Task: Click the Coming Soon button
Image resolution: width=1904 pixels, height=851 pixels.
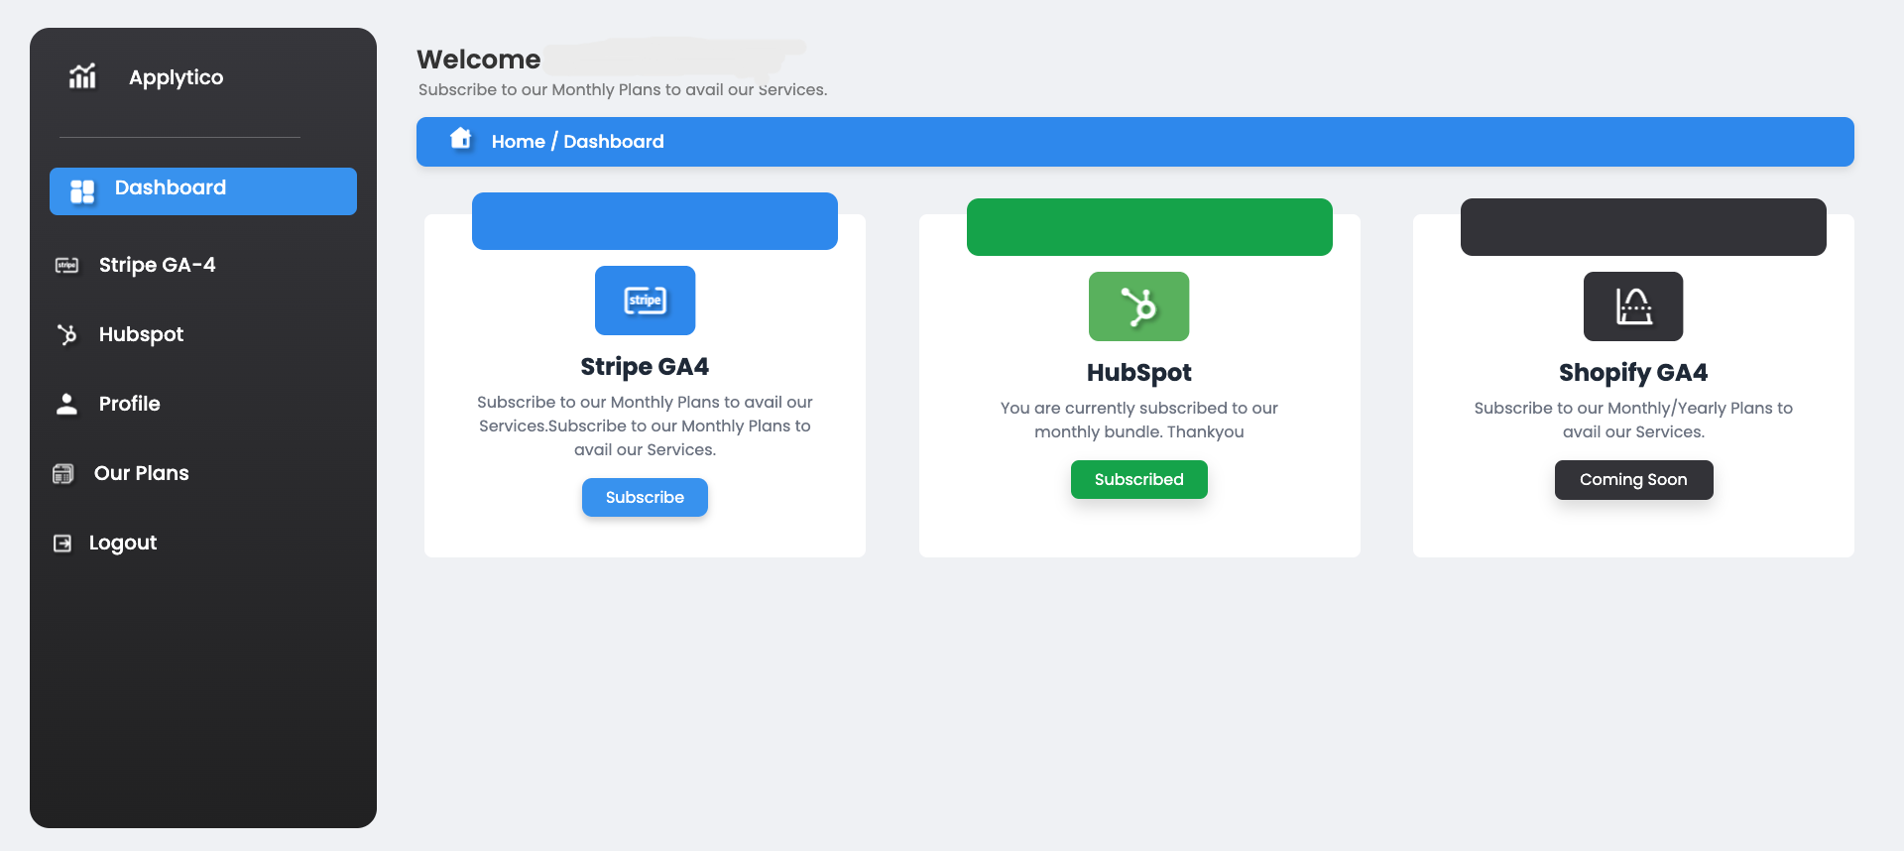Action: click(x=1633, y=479)
